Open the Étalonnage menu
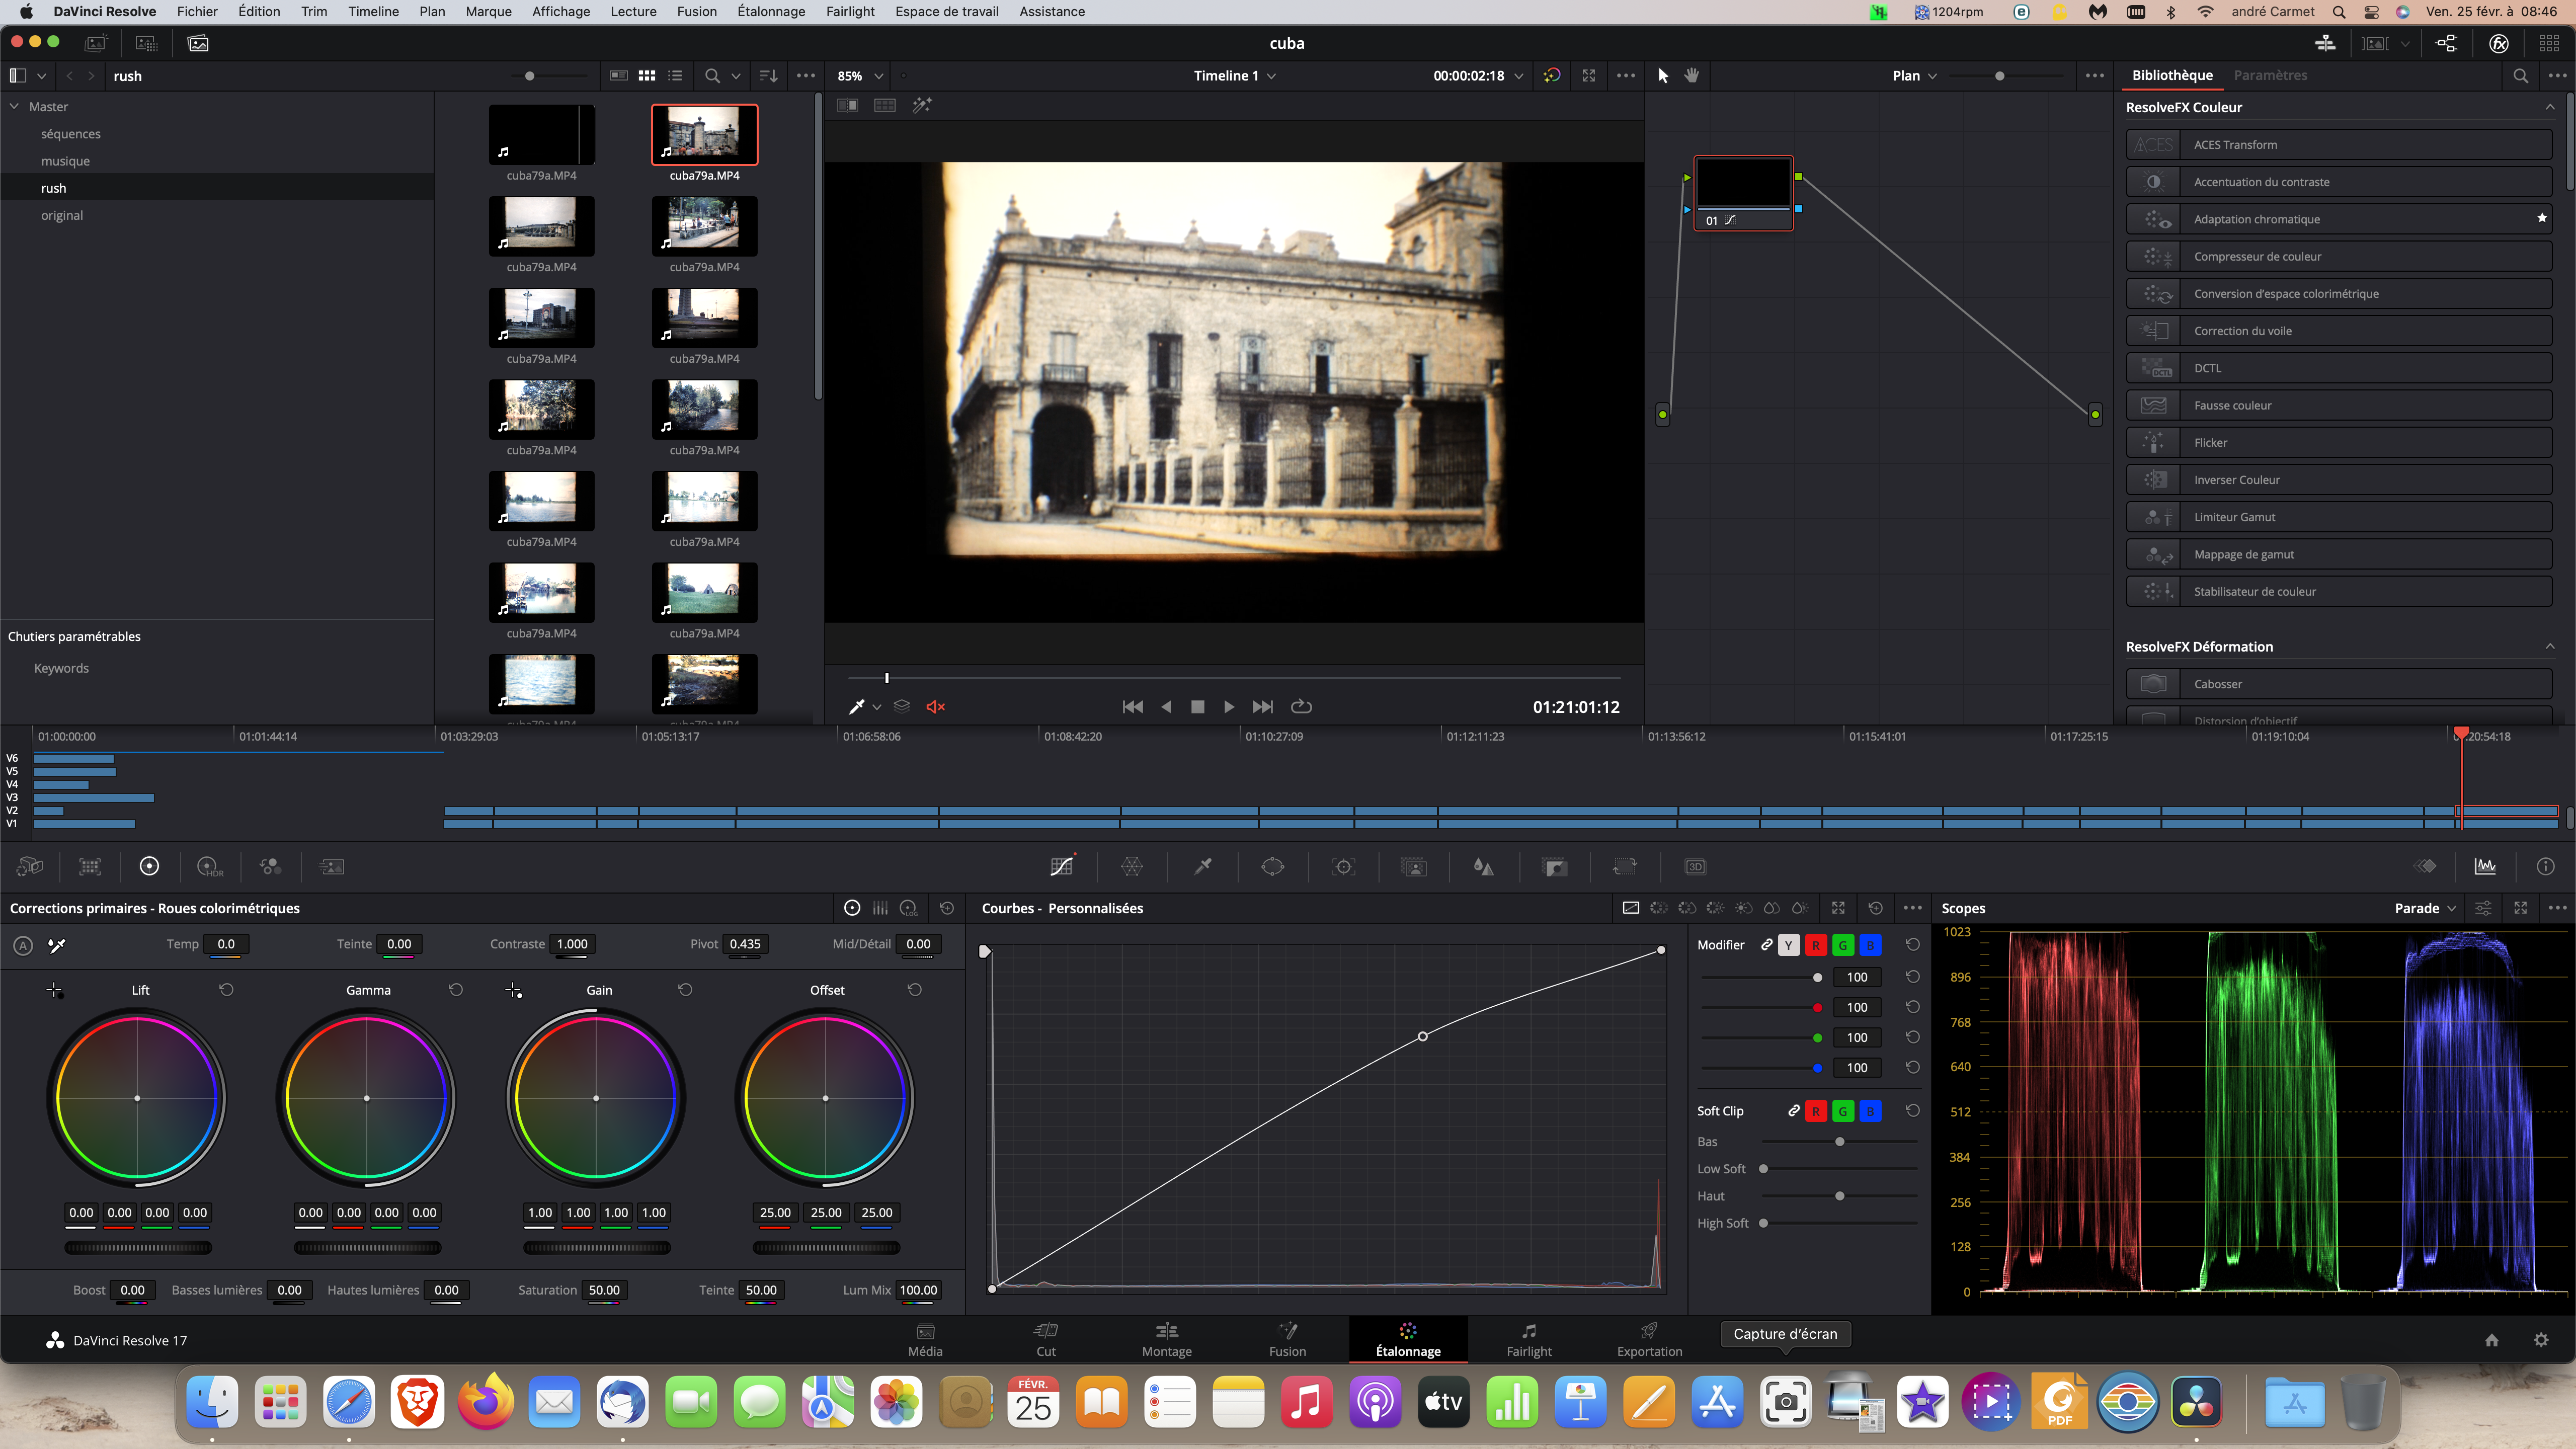 click(x=771, y=12)
